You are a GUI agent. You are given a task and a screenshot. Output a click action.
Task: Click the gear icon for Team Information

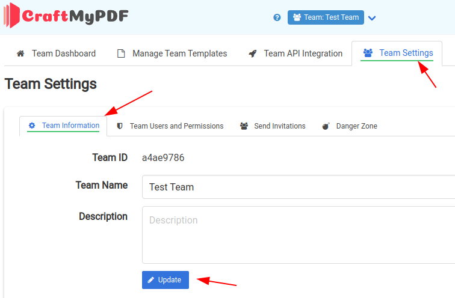click(x=32, y=126)
